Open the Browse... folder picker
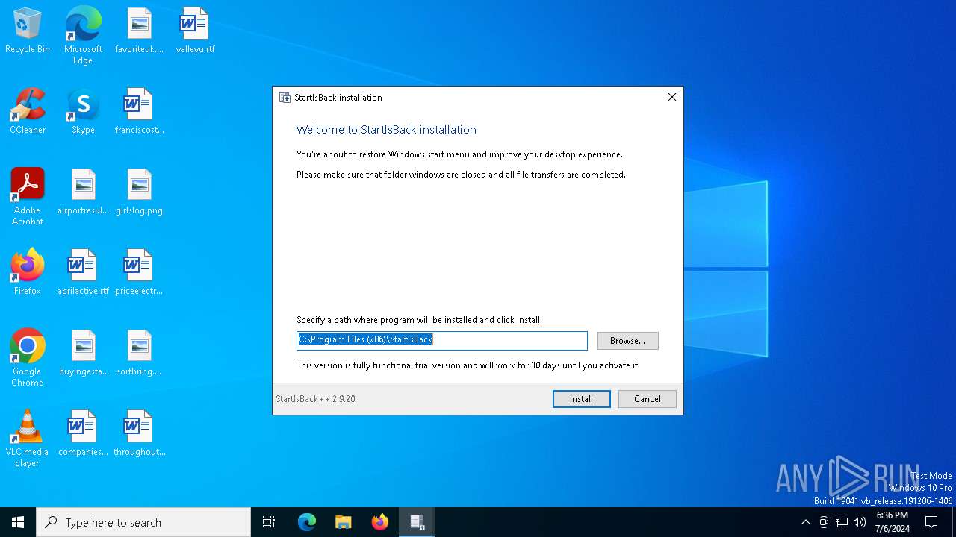 pyautogui.click(x=627, y=341)
